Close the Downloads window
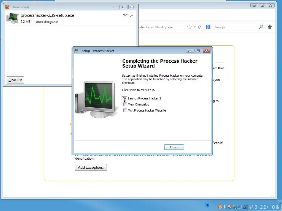Screen dimensions: 282x211 (132, 7)
